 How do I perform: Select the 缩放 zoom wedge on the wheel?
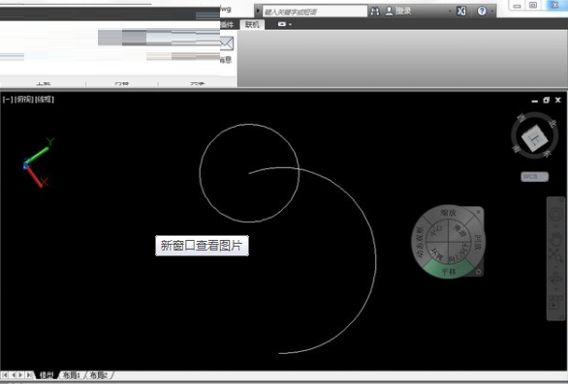coord(448,213)
